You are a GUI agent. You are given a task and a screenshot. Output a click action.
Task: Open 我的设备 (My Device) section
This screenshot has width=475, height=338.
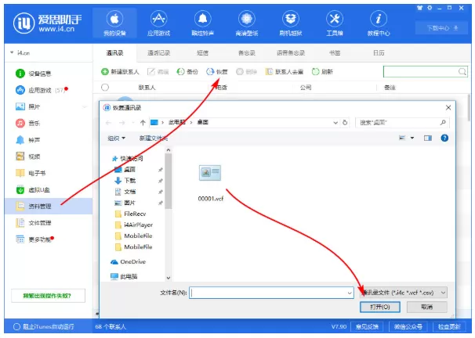click(114, 23)
